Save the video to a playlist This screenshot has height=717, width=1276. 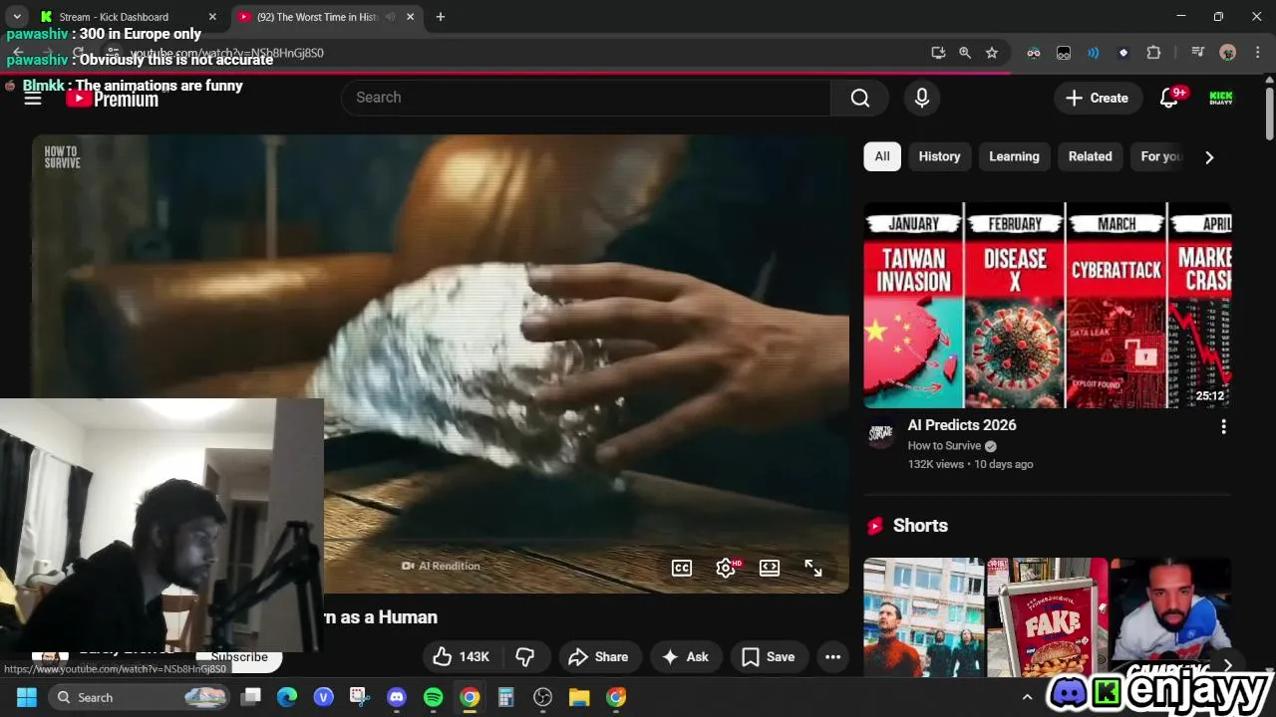pos(769,656)
